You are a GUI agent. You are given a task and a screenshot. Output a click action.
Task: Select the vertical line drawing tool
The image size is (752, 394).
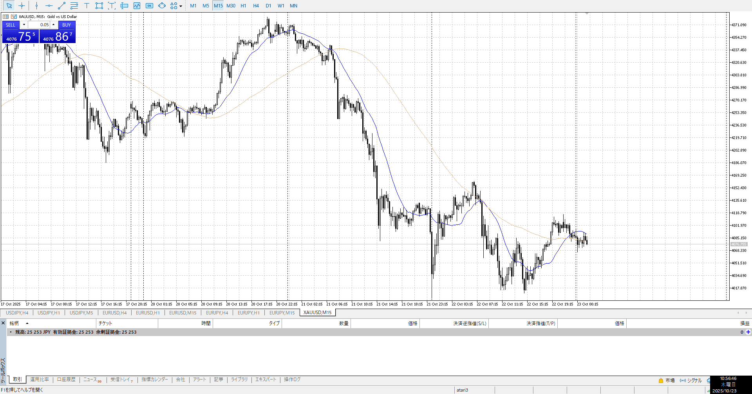36,5
